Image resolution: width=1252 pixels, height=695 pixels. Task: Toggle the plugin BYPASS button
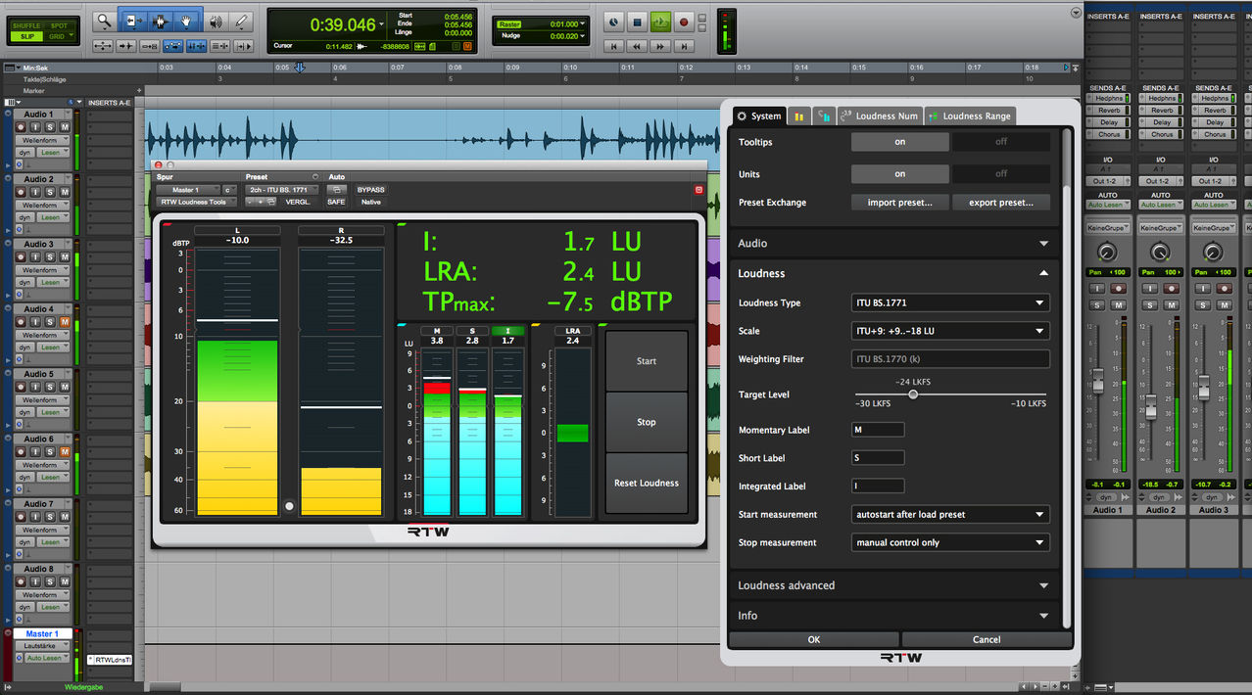tap(370, 190)
